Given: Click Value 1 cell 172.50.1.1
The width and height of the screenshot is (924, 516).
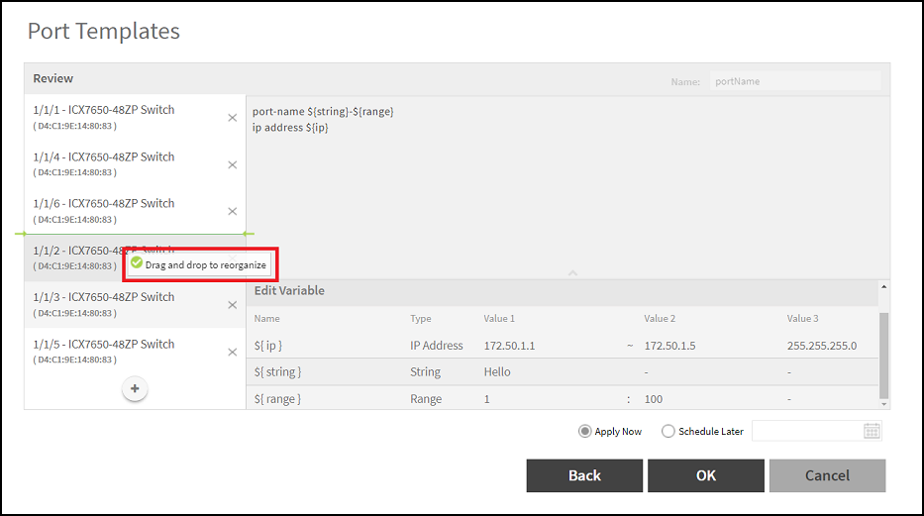Looking at the screenshot, I should pyautogui.click(x=510, y=346).
